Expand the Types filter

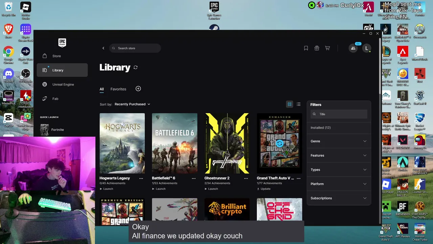(x=339, y=170)
